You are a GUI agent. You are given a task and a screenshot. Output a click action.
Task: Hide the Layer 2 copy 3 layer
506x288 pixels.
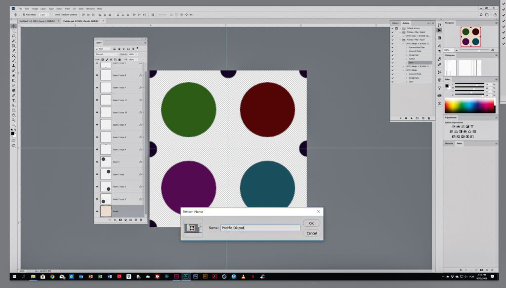click(97, 186)
